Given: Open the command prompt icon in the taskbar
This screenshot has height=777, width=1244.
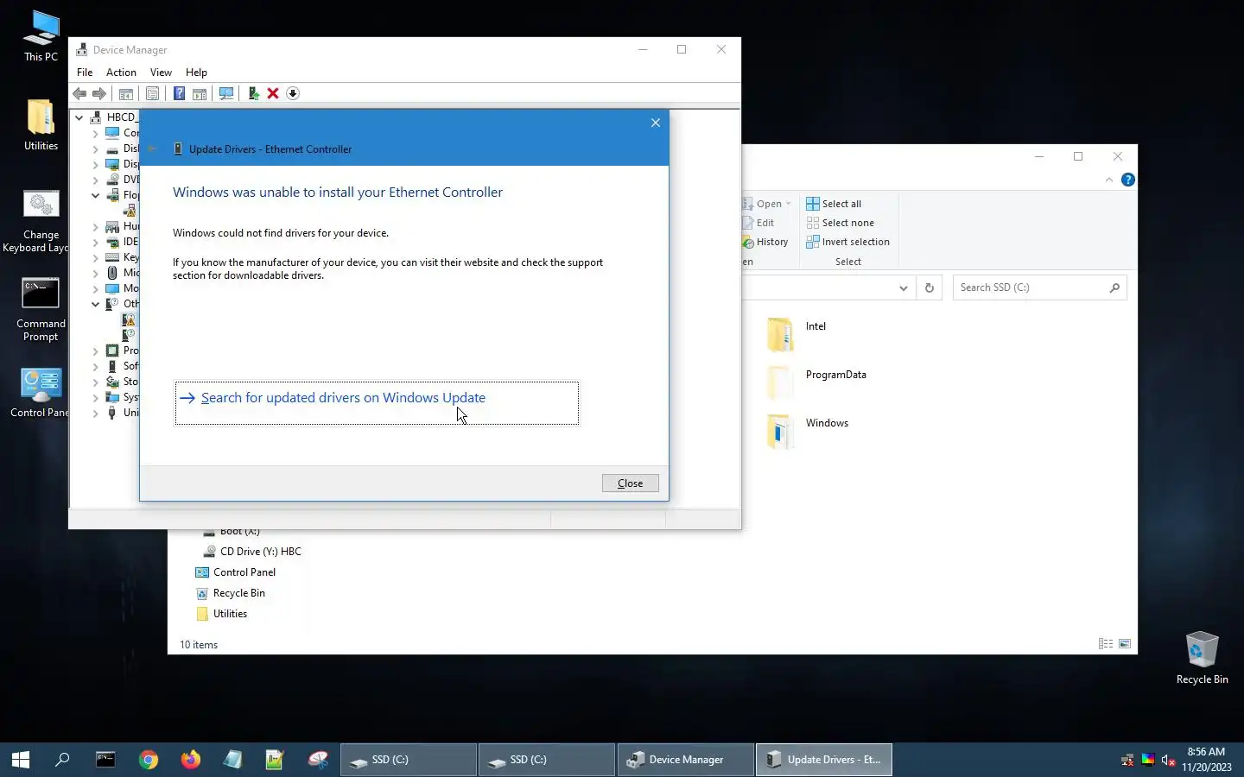Looking at the screenshot, I should [x=105, y=760].
